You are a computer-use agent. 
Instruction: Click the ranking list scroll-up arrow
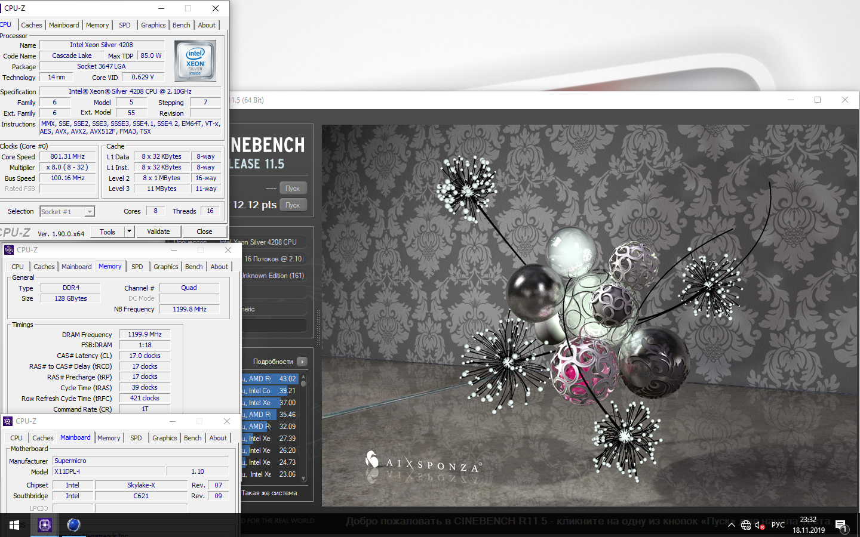303,376
